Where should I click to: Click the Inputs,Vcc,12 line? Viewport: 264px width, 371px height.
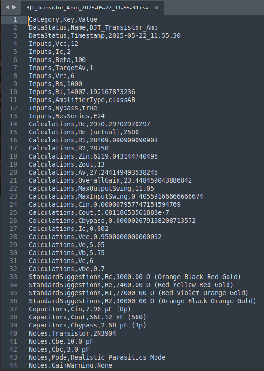pos(53,44)
